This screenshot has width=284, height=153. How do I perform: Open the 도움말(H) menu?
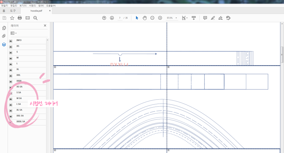tap(51, 6)
